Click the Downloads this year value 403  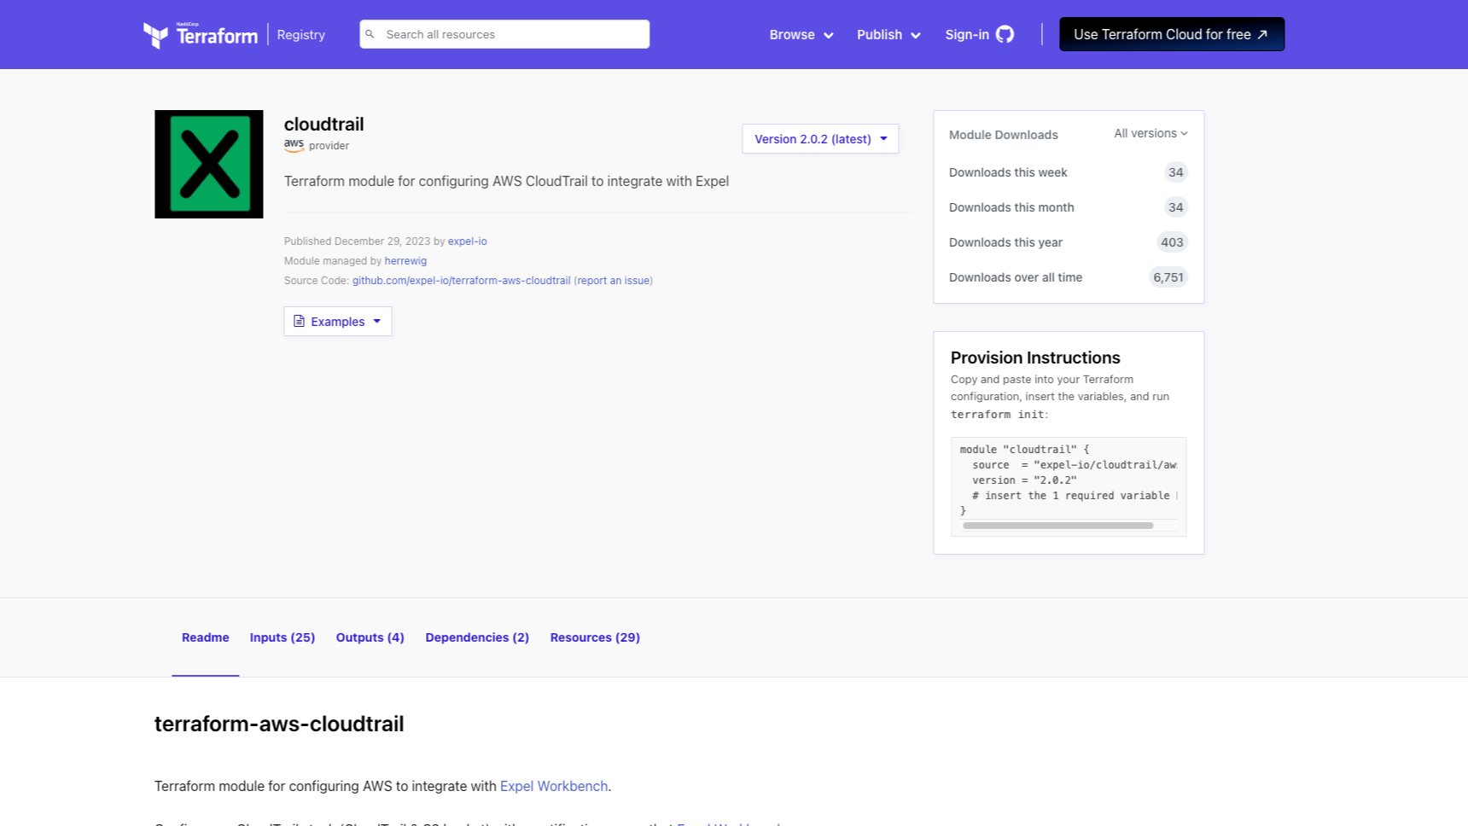click(1173, 242)
